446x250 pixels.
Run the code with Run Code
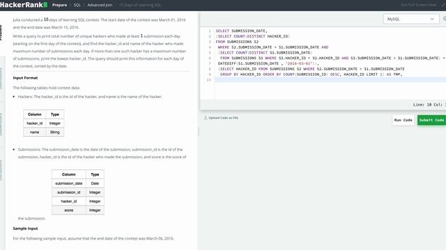[403, 120]
